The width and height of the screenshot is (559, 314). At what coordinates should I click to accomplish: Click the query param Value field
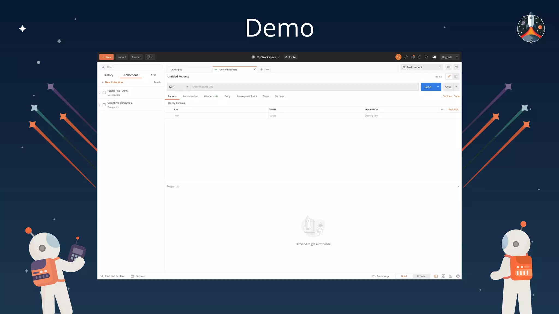click(x=316, y=116)
